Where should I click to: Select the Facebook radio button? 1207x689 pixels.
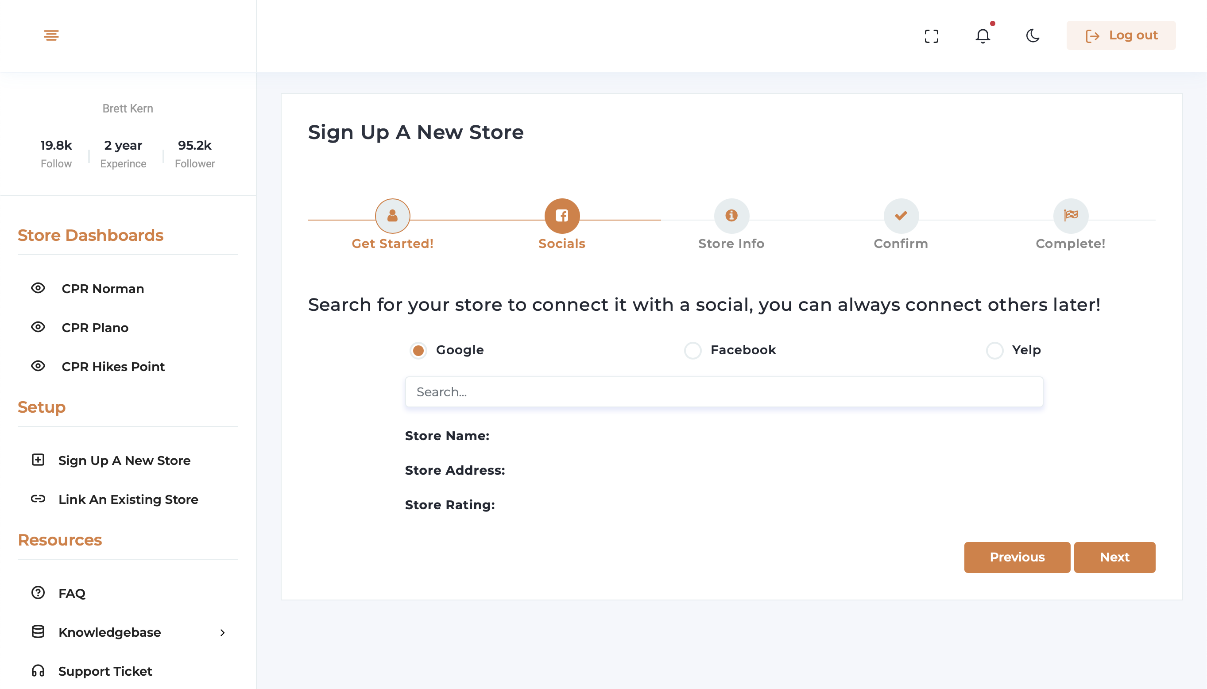(x=692, y=351)
